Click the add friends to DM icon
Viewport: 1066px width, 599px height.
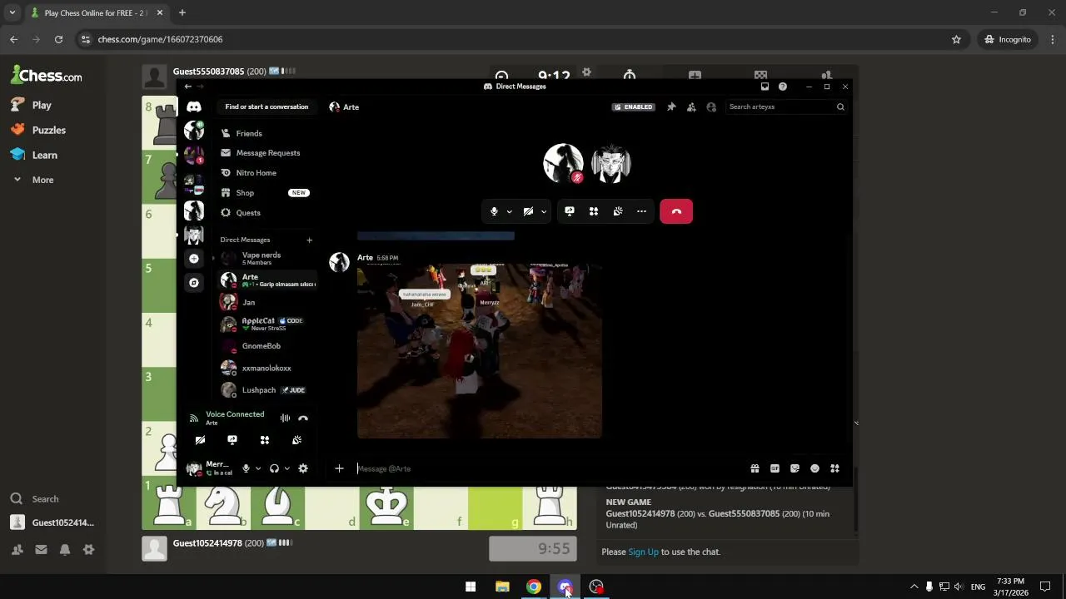[691, 106]
